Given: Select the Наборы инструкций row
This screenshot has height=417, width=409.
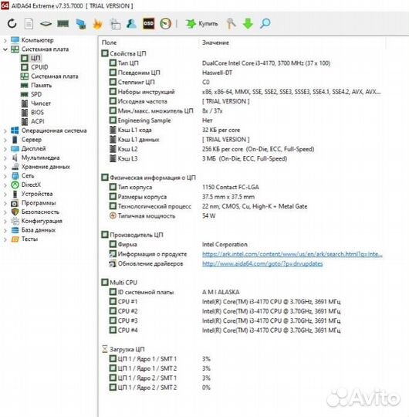Looking at the screenshot, I should pyautogui.click(x=245, y=92).
